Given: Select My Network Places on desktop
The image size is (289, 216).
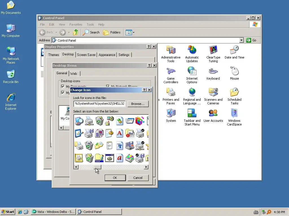Looking at the screenshot, I should click(x=11, y=55).
